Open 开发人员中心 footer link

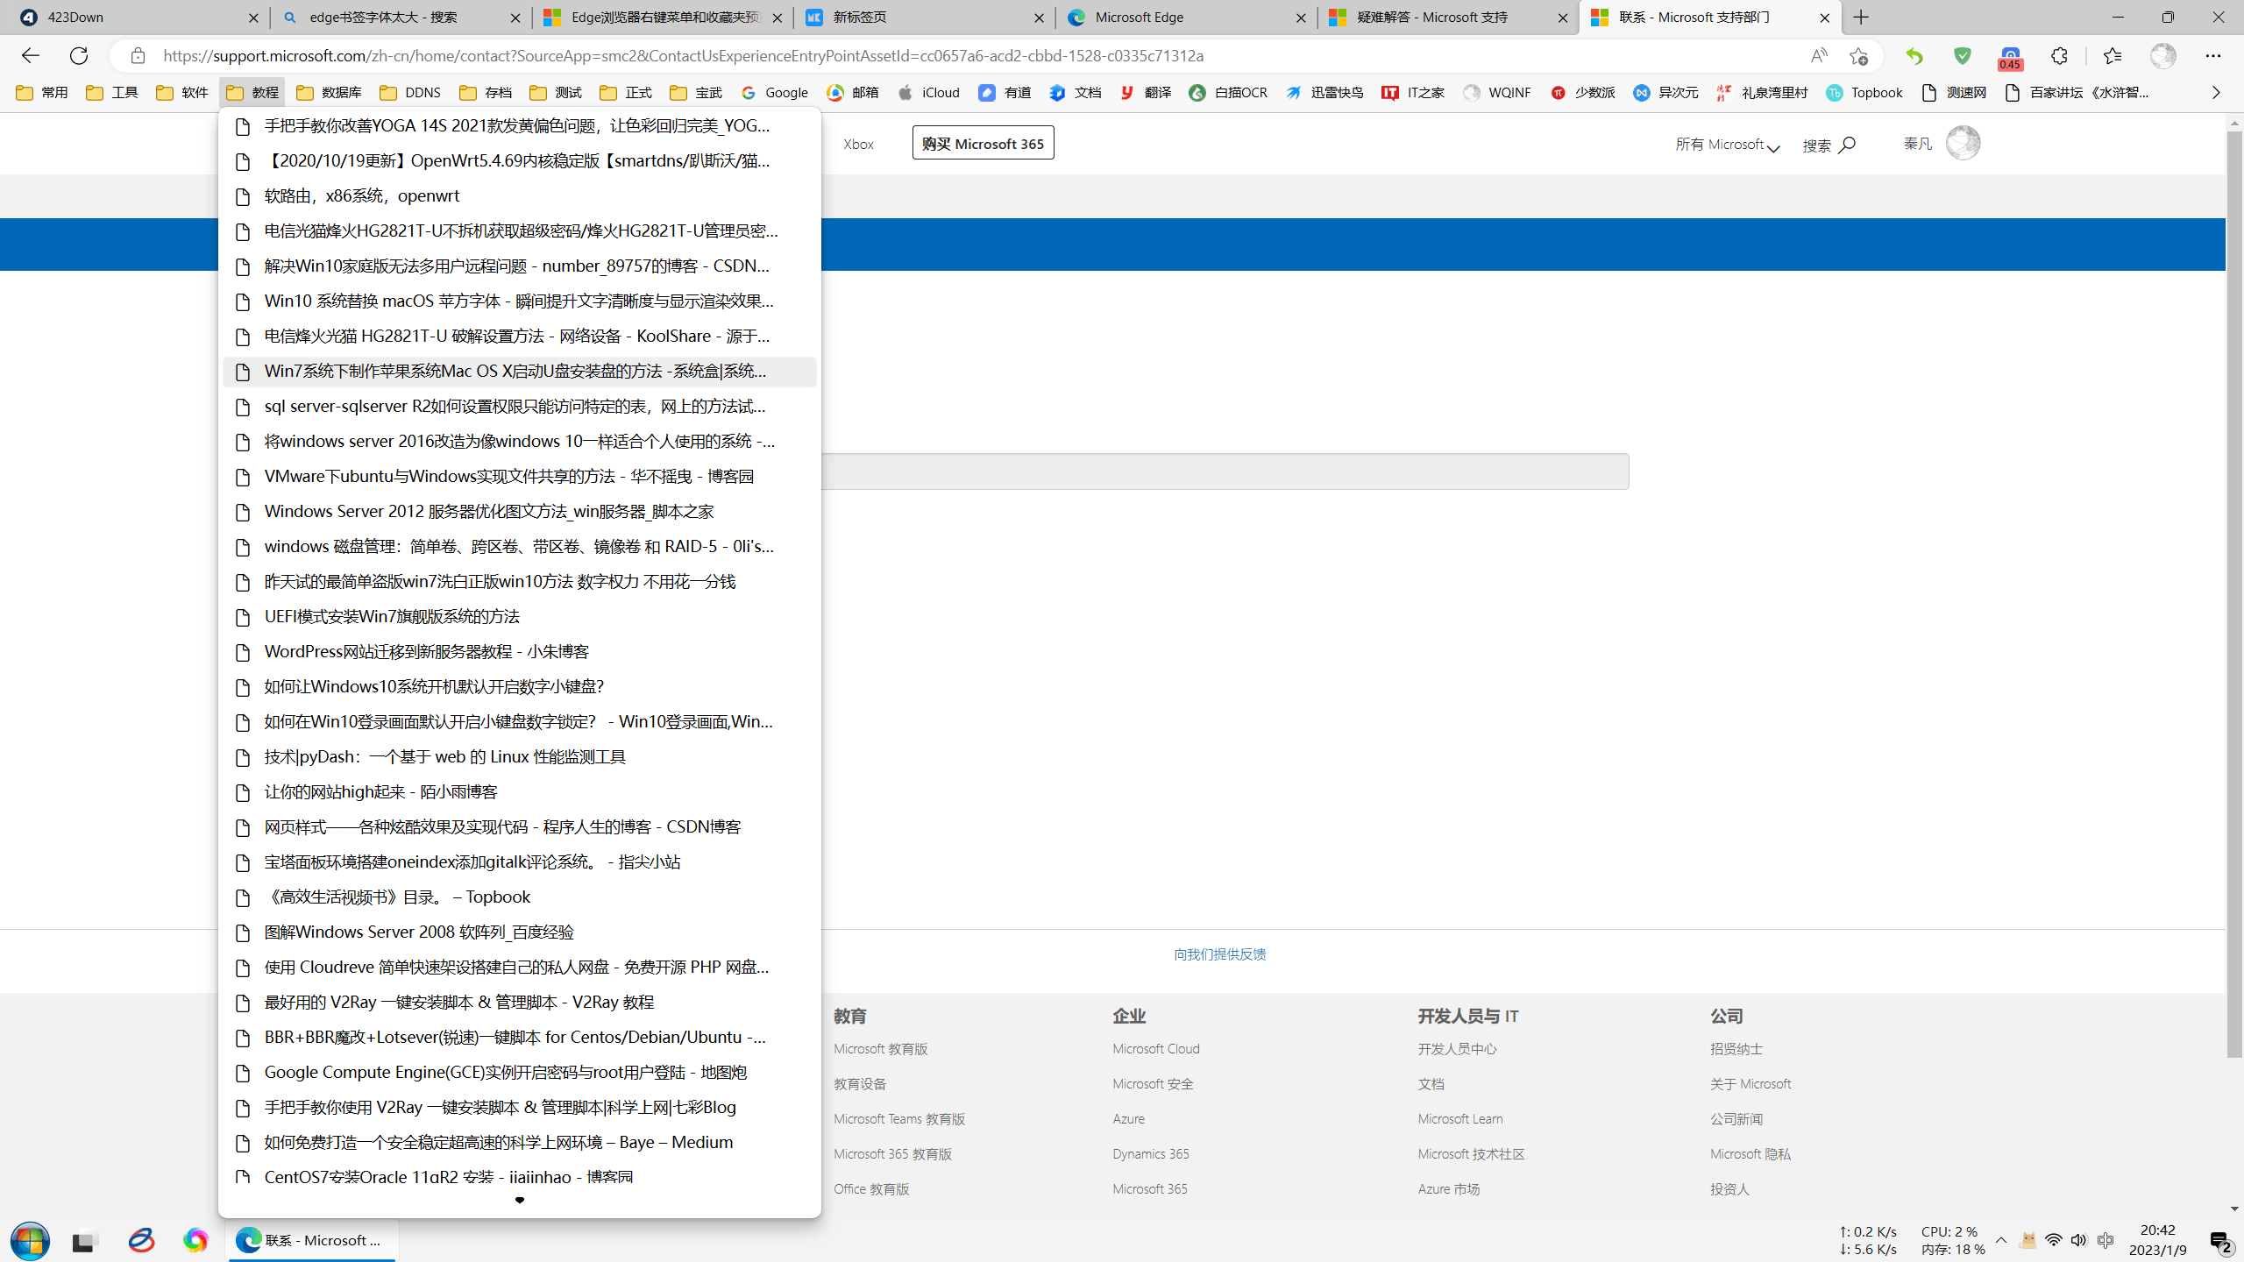[1457, 1049]
